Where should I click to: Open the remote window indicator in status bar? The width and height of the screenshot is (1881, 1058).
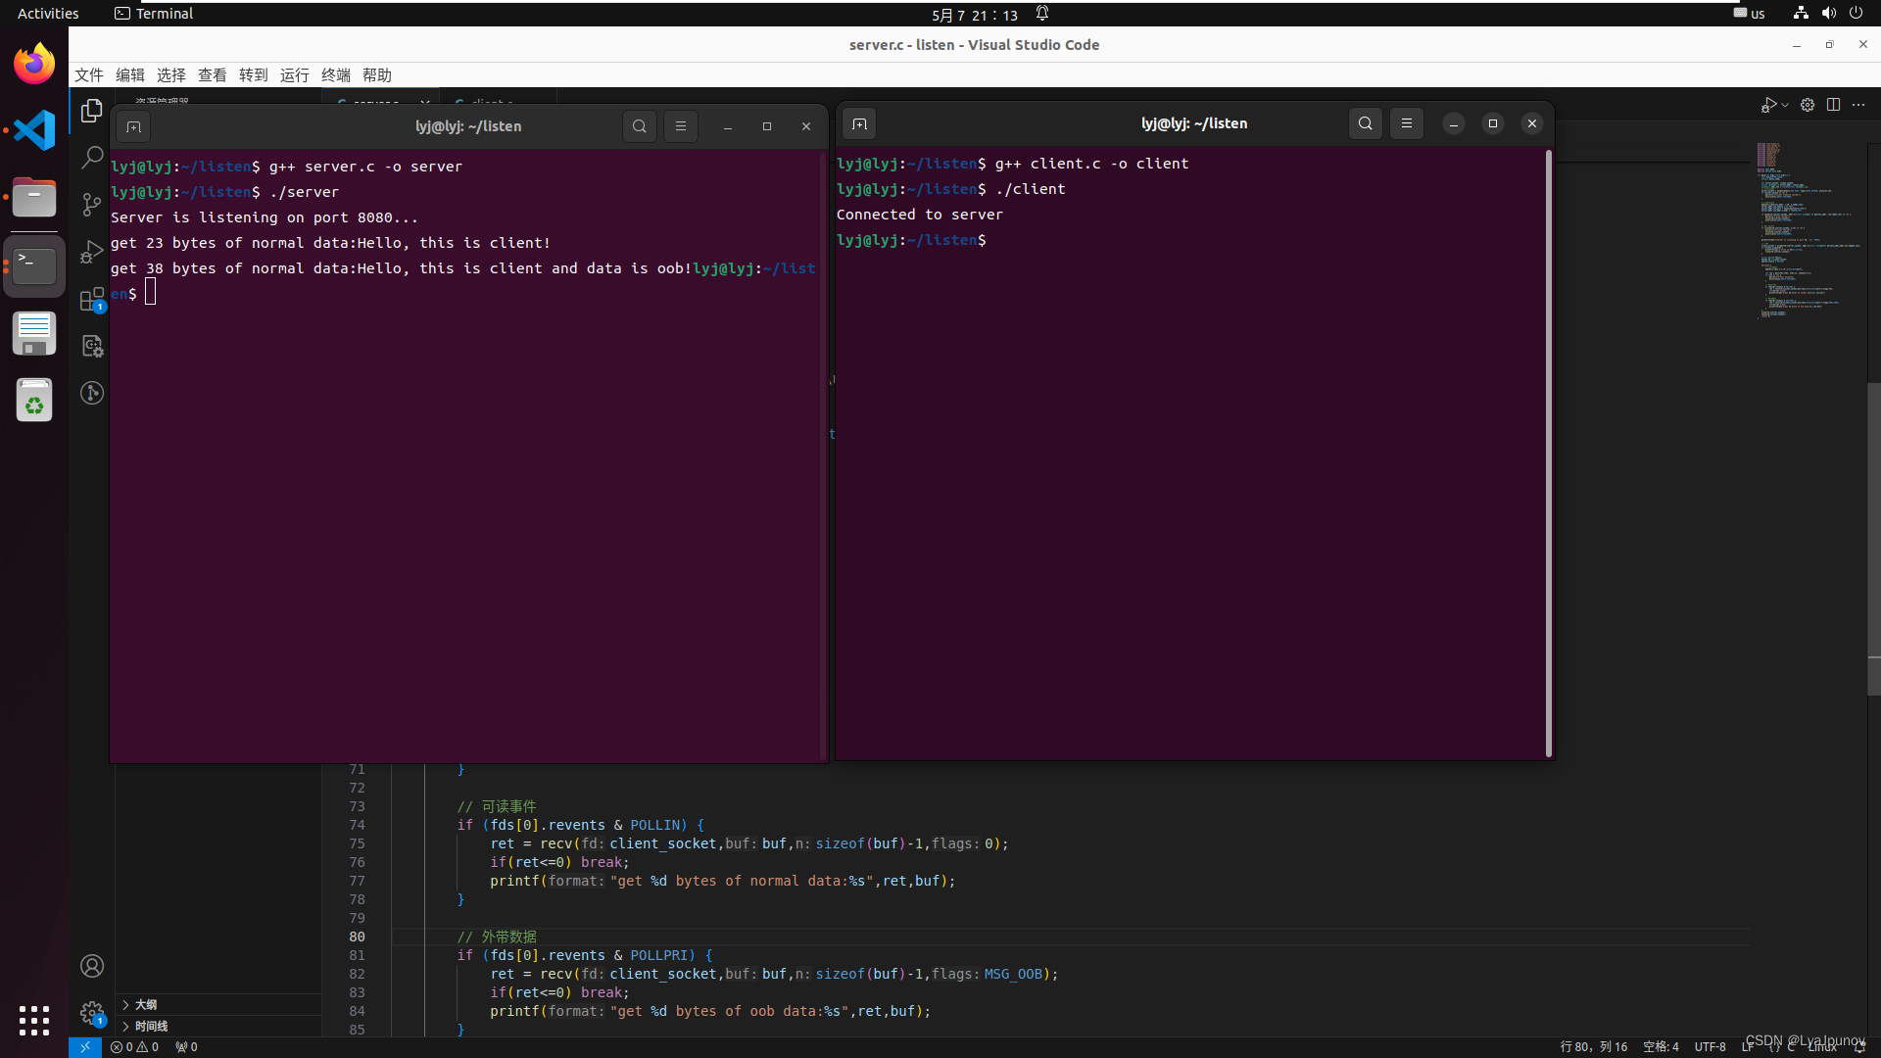coord(85,1047)
